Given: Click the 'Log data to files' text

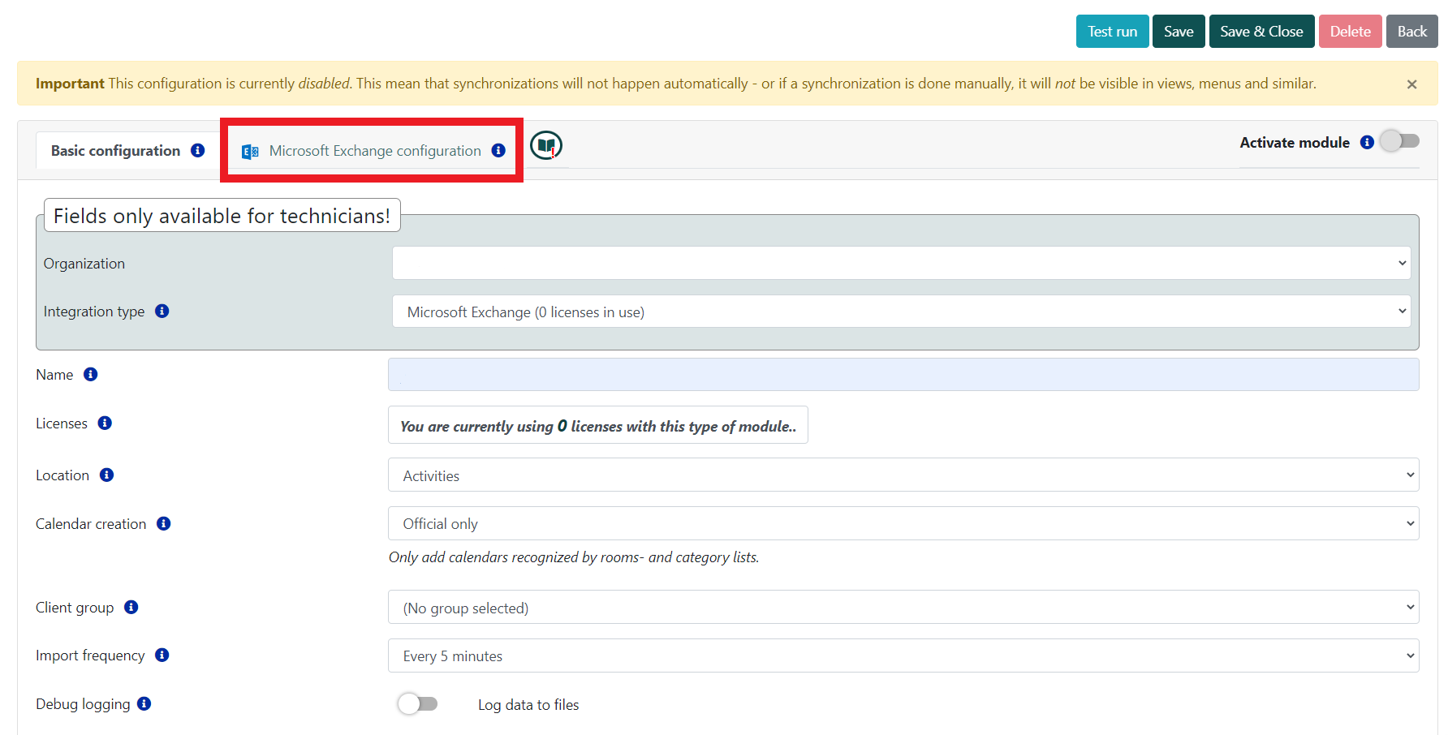Looking at the screenshot, I should 528,705.
